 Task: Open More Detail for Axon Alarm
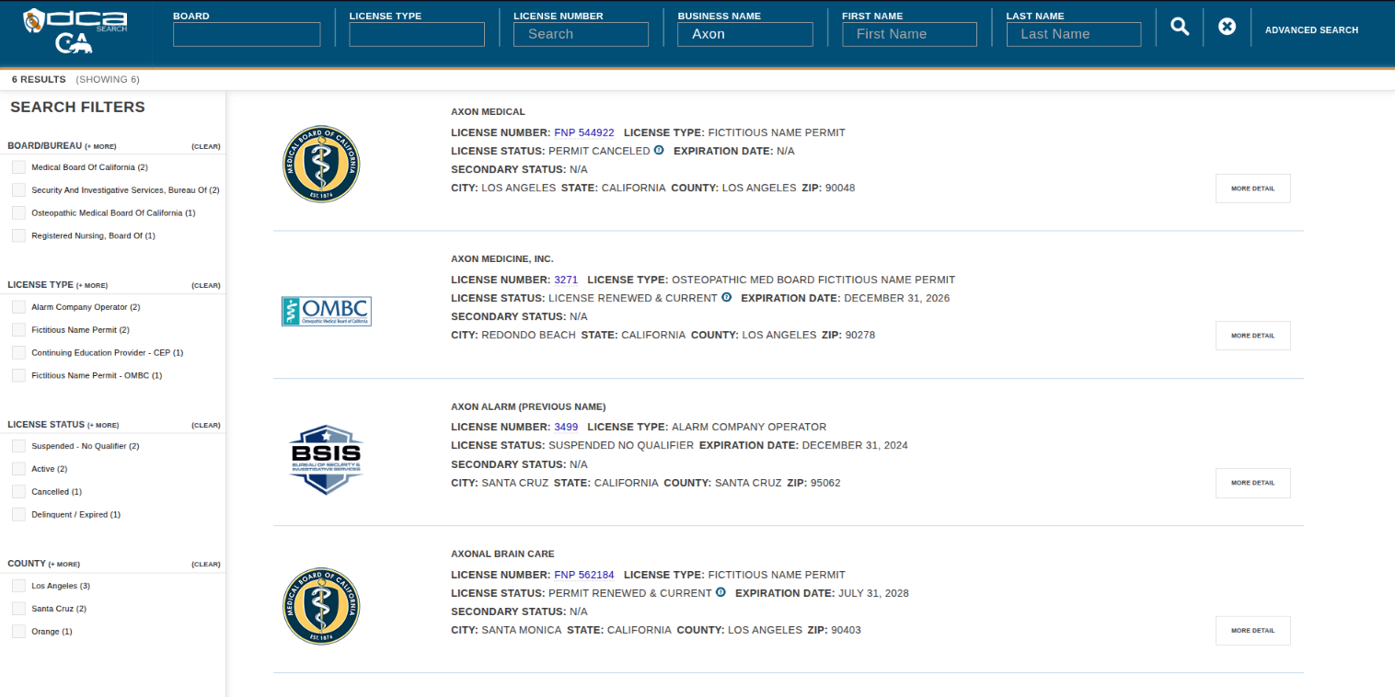pos(1253,483)
